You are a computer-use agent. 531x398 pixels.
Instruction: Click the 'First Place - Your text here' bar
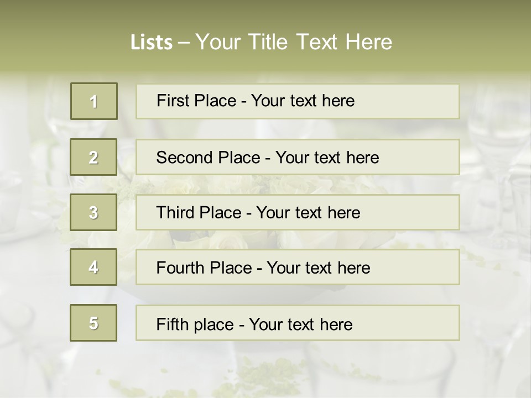(298, 102)
